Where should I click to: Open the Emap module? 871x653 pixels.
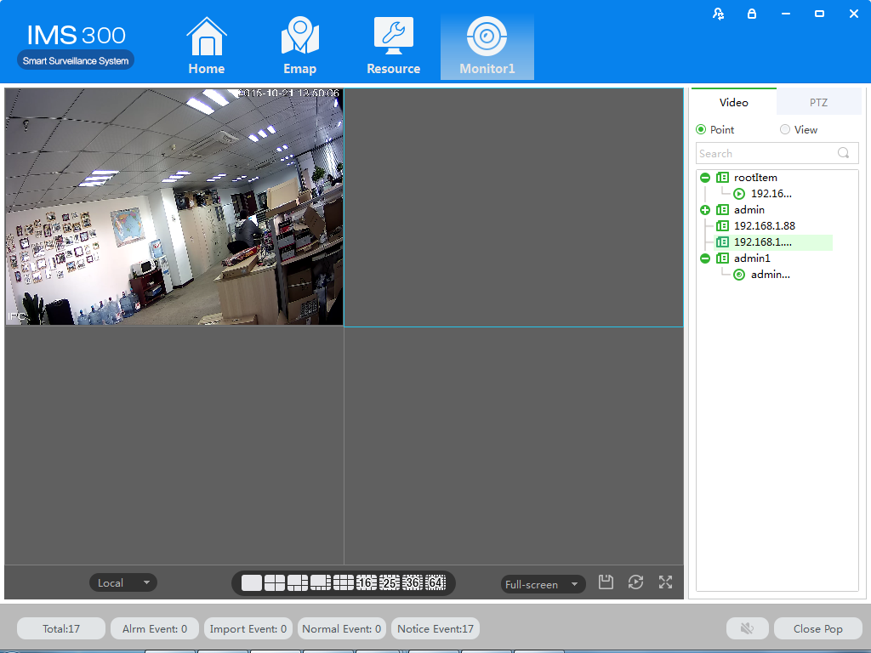(x=299, y=47)
